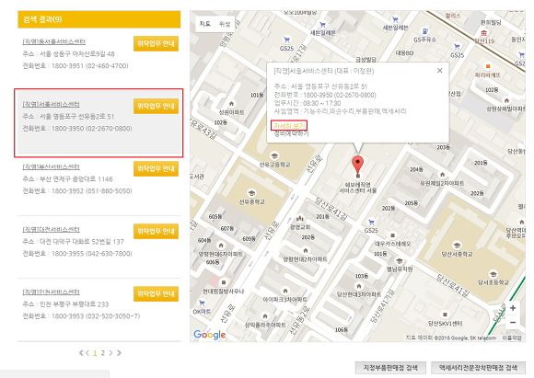The width and height of the screenshot is (534, 378).
Task: Open the [직영]부산서비스센터 link
Action: tap(51, 166)
